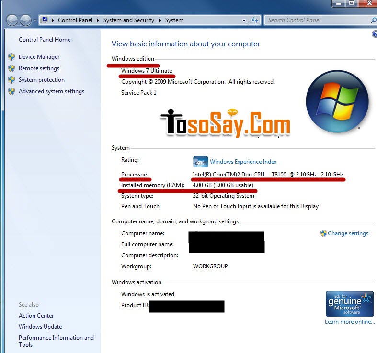Click the computer icon in address bar
Viewport: 377px width, 353px height.
tap(44, 20)
